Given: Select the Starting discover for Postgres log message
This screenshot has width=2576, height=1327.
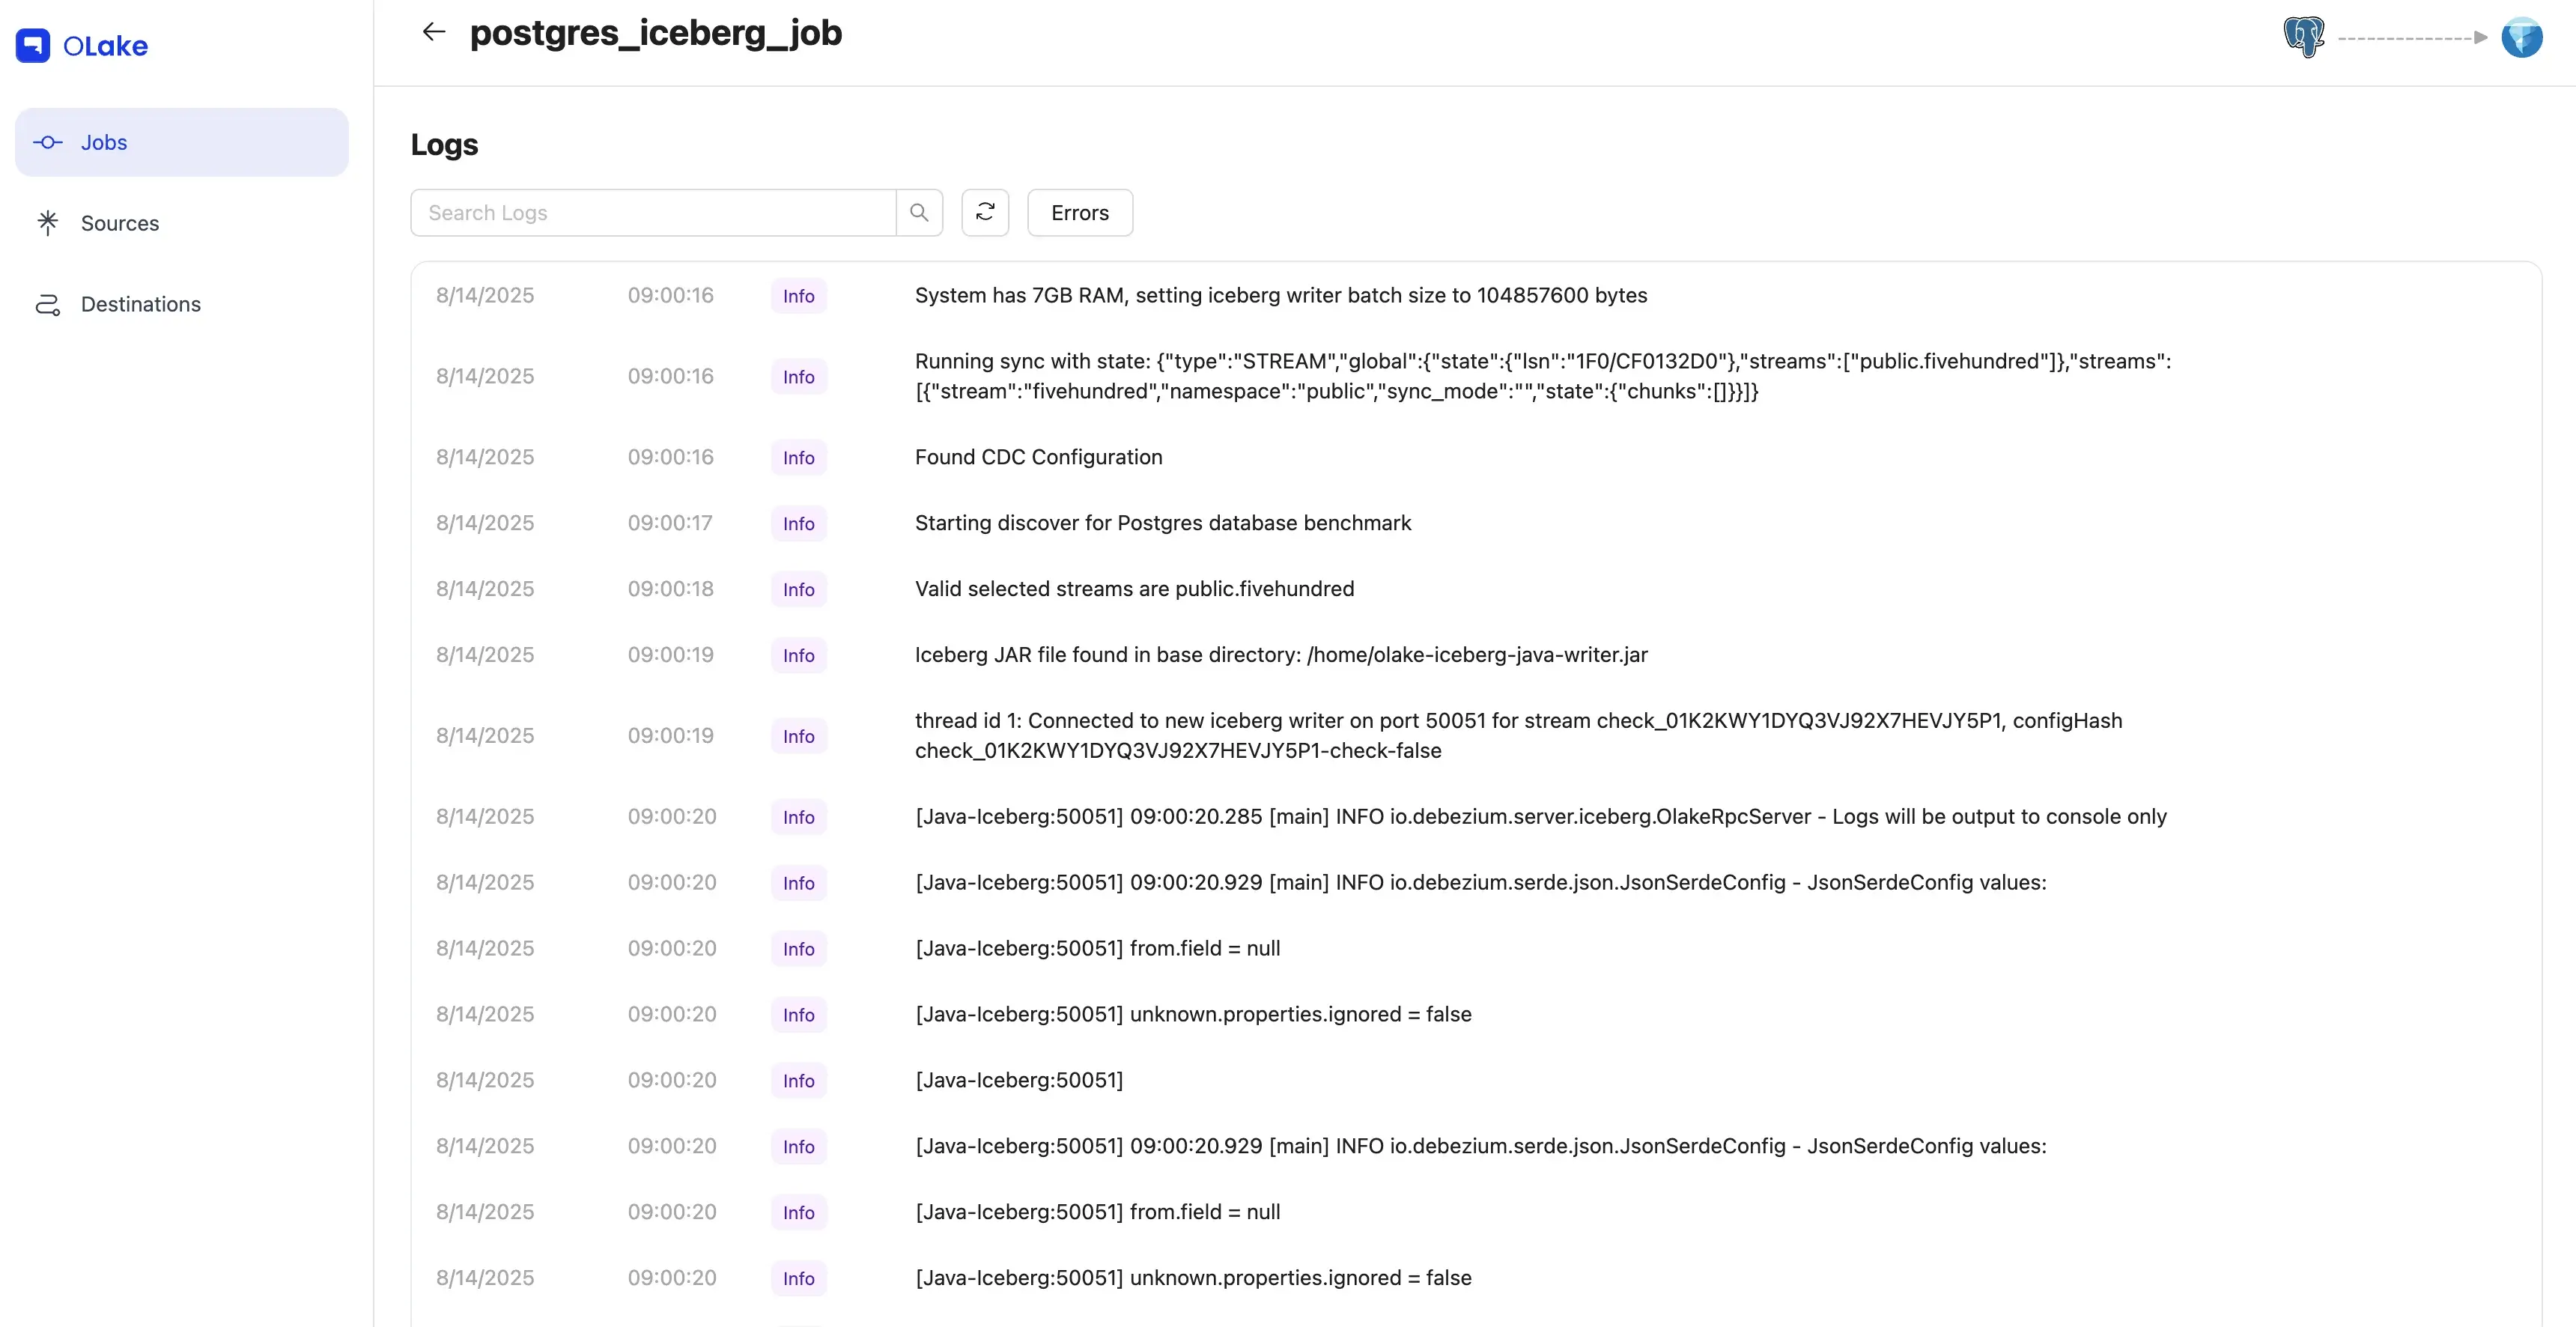Looking at the screenshot, I should pyautogui.click(x=1162, y=523).
